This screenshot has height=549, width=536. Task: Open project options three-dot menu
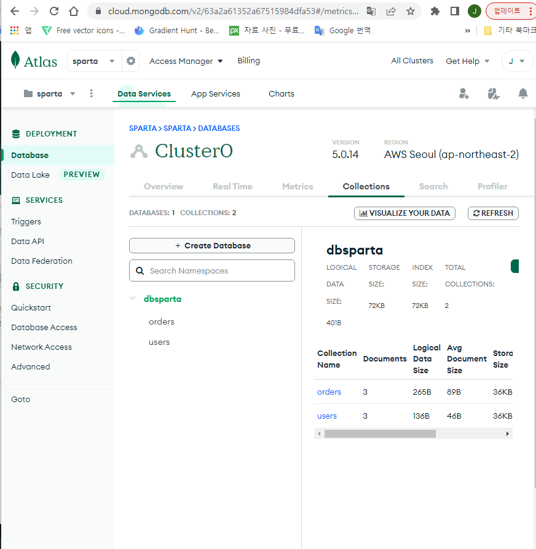pos(92,93)
